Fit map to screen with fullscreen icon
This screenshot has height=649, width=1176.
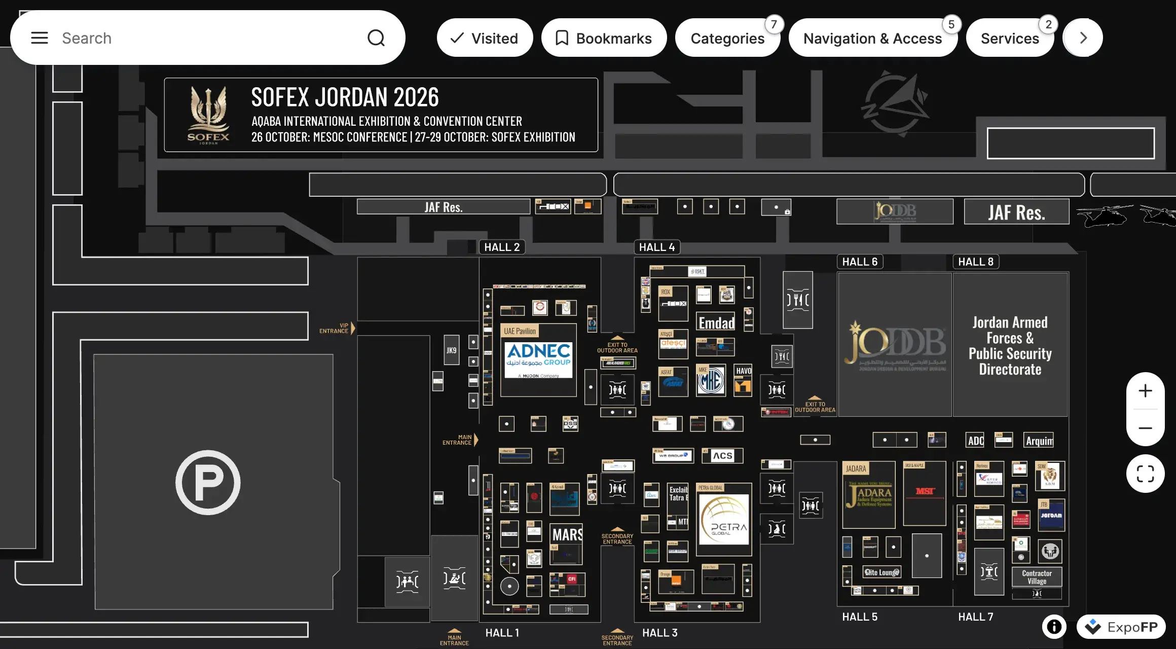tap(1145, 474)
